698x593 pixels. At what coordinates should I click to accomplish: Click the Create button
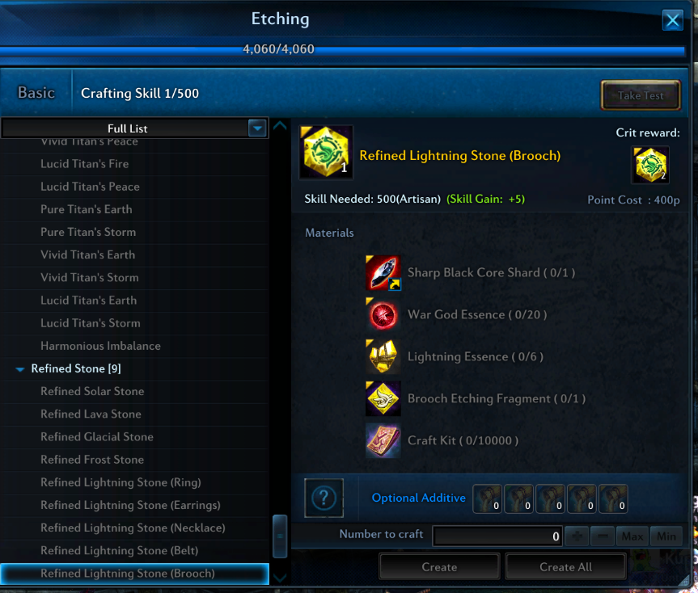[x=439, y=567]
